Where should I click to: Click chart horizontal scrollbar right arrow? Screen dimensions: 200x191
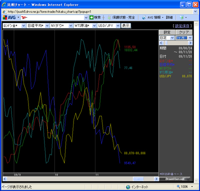click(x=156, y=179)
